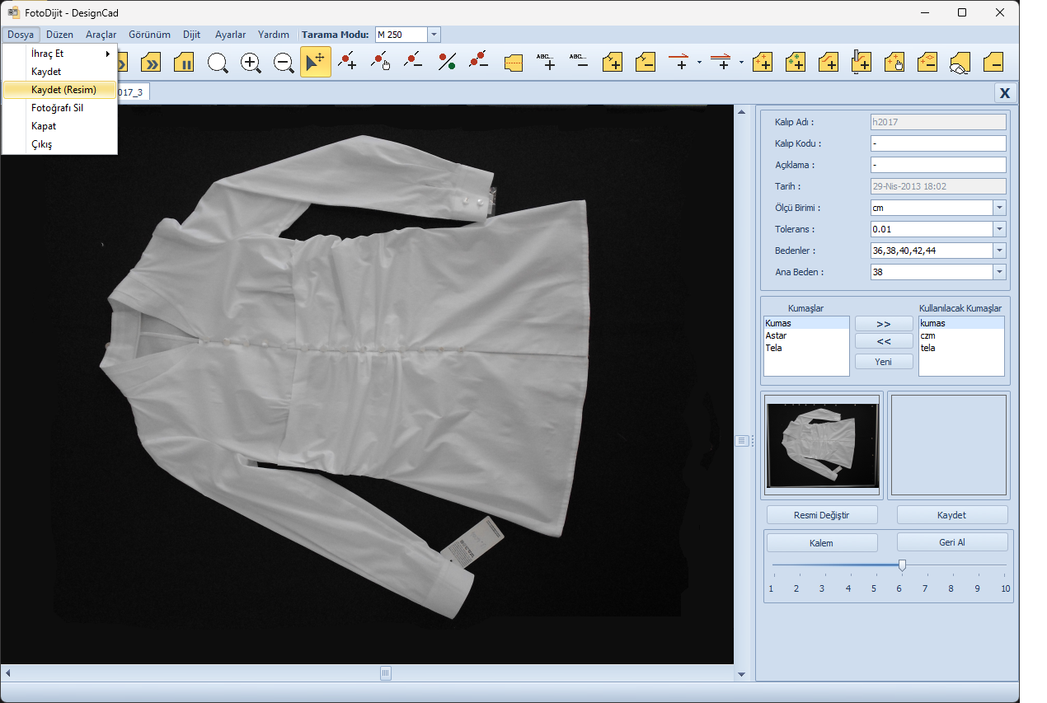
Task: Click the pen thickness slider handle
Action: 902,565
